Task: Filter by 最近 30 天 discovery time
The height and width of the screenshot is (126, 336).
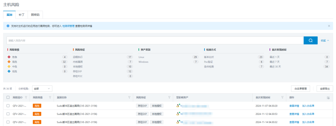Action: tap(275, 67)
